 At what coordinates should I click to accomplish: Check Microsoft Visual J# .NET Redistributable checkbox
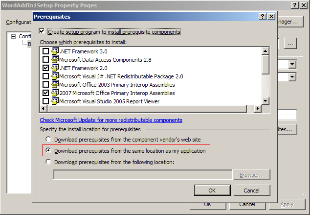coord(45,76)
